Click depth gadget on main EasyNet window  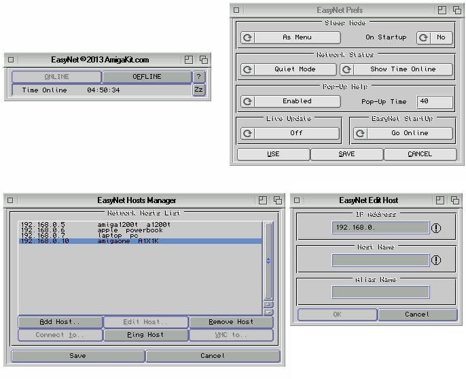pos(203,60)
